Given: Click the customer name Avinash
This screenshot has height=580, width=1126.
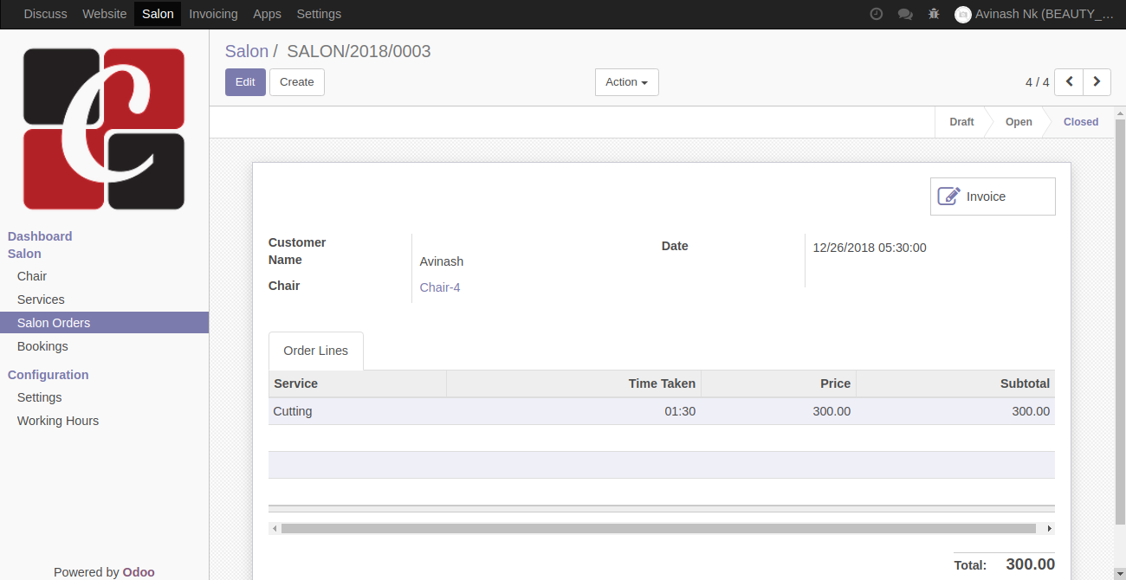Looking at the screenshot, I should click(x=442, y=261).
